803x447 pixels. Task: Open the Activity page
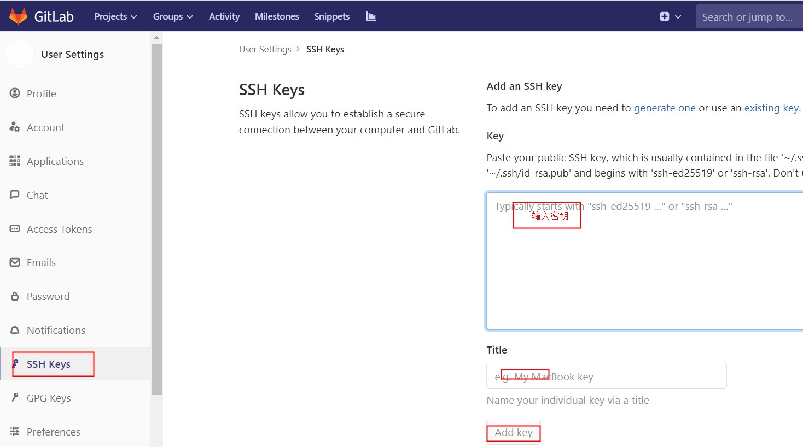click(x=224, y=16)
